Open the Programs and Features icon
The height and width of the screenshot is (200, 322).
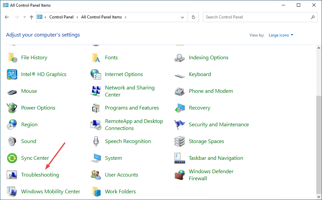click(96, 108)
